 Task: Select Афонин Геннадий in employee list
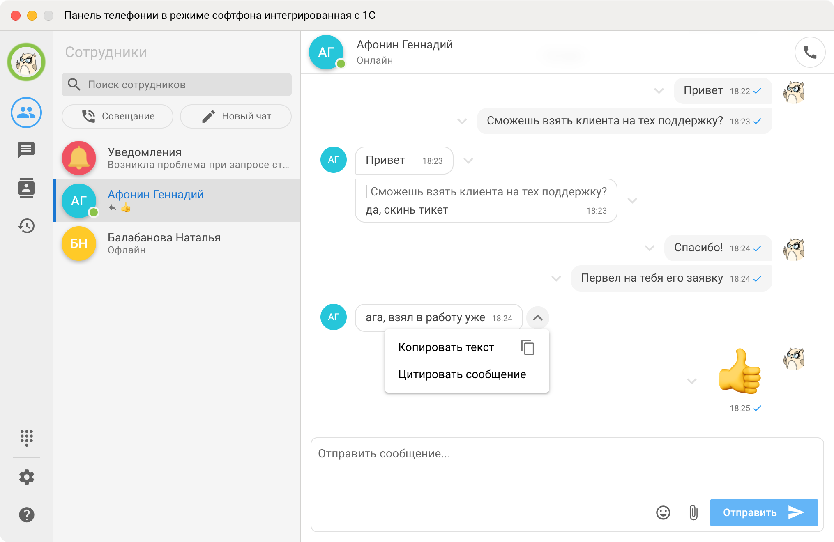pos(177,201)
